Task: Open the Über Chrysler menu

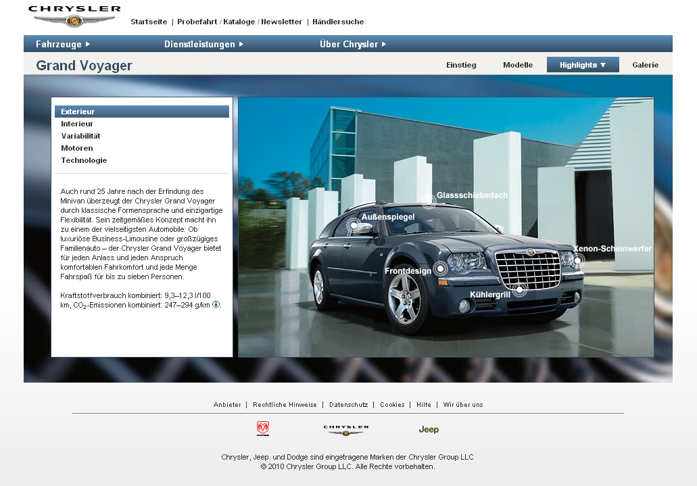Action: tap(353, 45)
